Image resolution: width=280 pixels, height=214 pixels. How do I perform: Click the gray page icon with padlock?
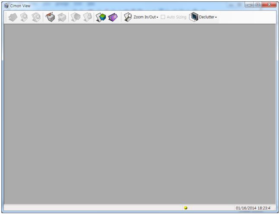coord(88,17)
